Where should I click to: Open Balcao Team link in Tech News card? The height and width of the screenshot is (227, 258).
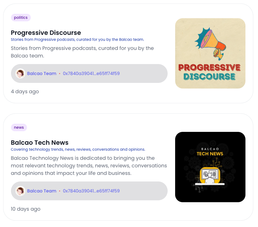(42, 191)
